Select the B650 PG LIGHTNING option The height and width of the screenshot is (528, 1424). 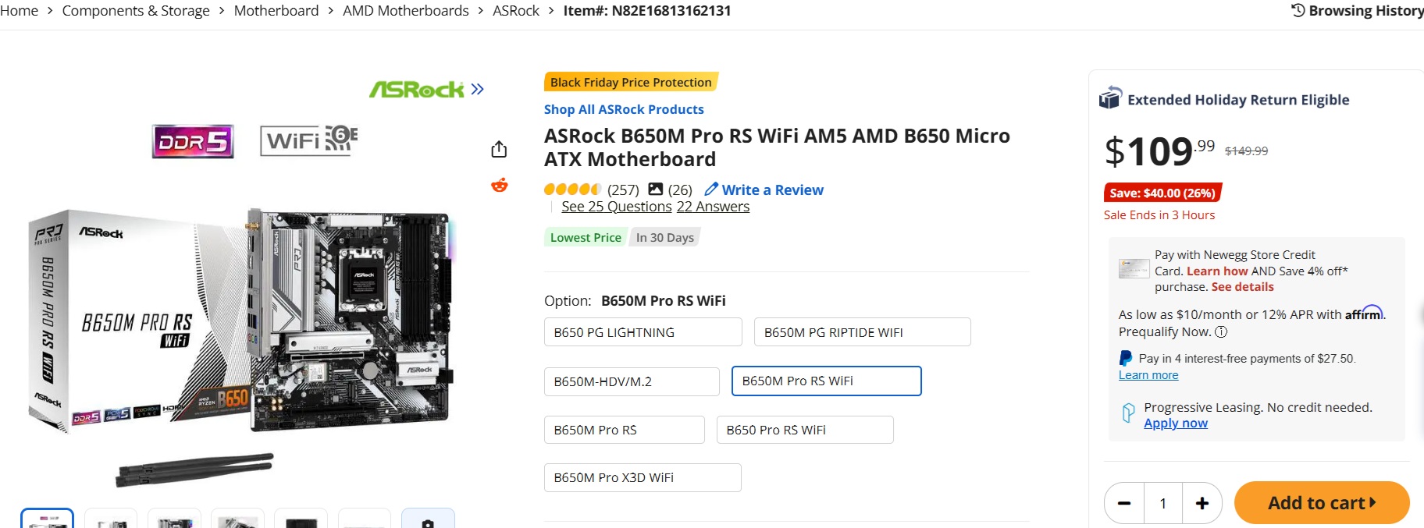click(x=642, y=332)
